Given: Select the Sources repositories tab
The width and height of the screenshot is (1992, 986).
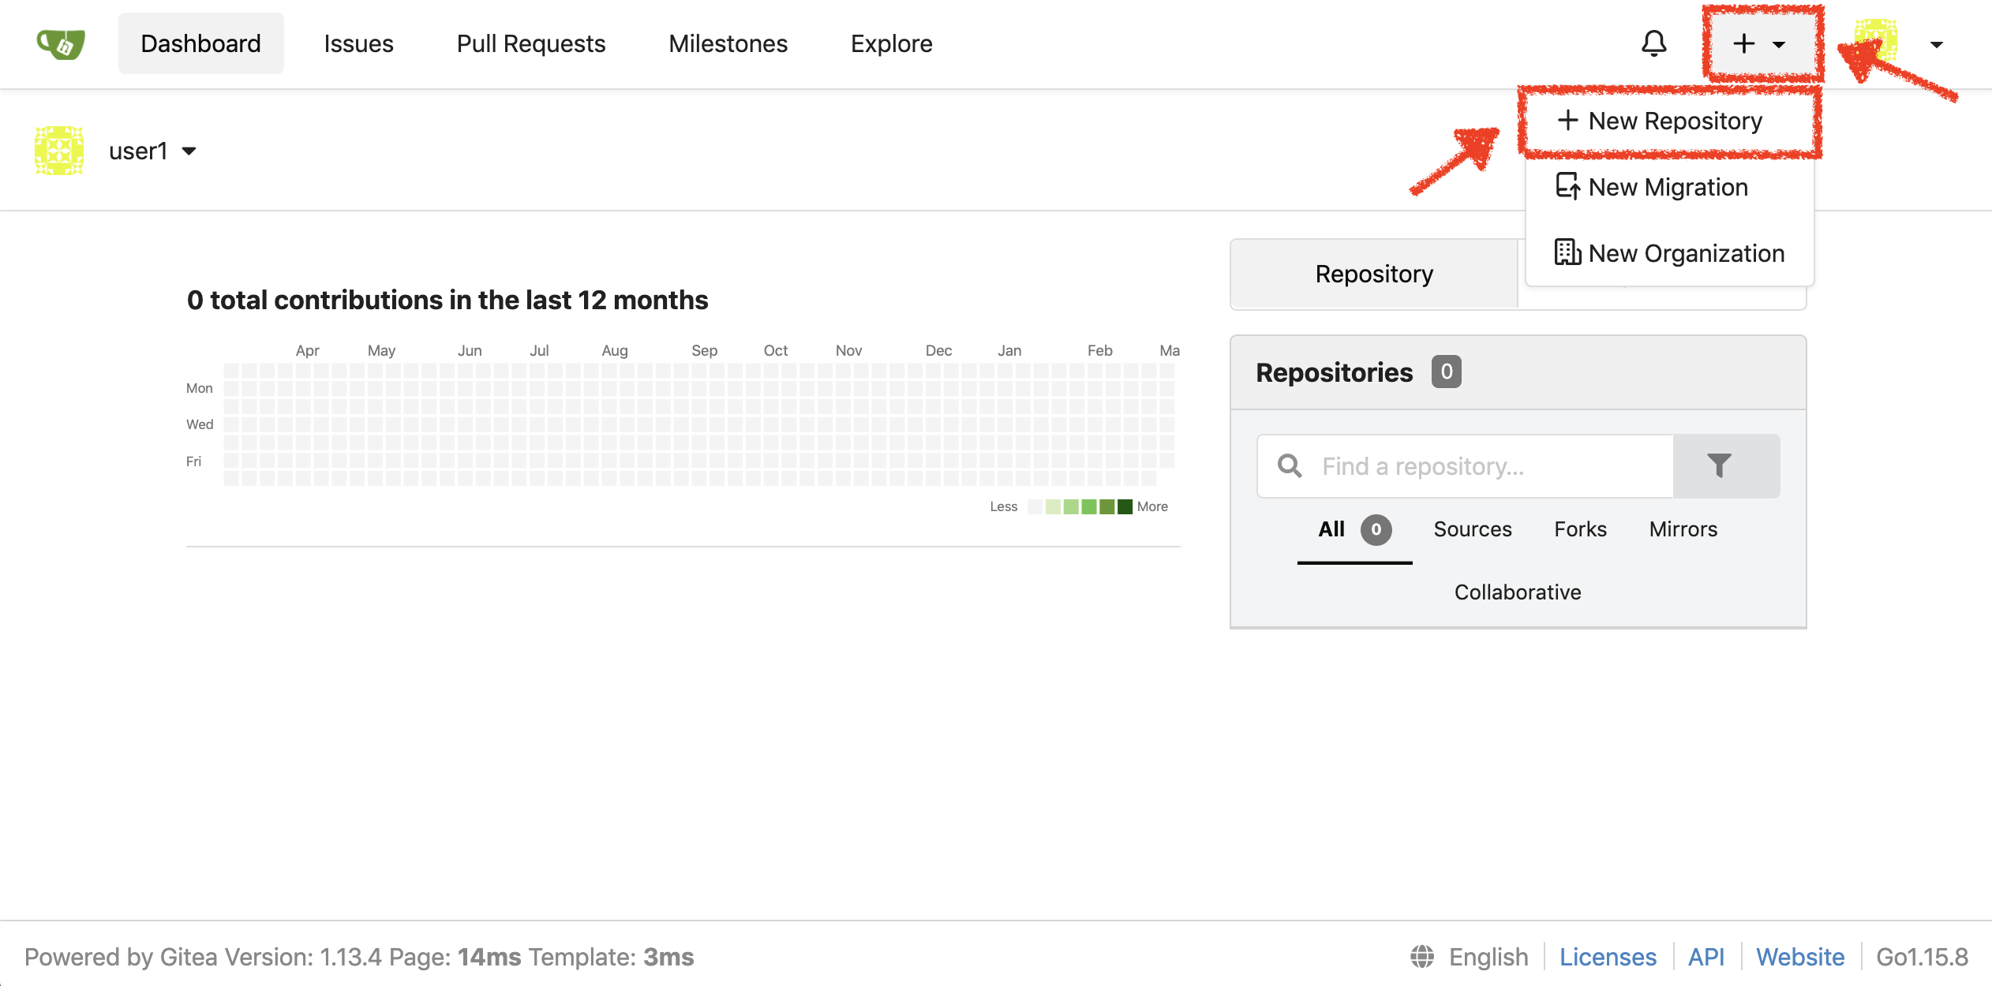Looking at the screenshot, I should click(1473, 528).
